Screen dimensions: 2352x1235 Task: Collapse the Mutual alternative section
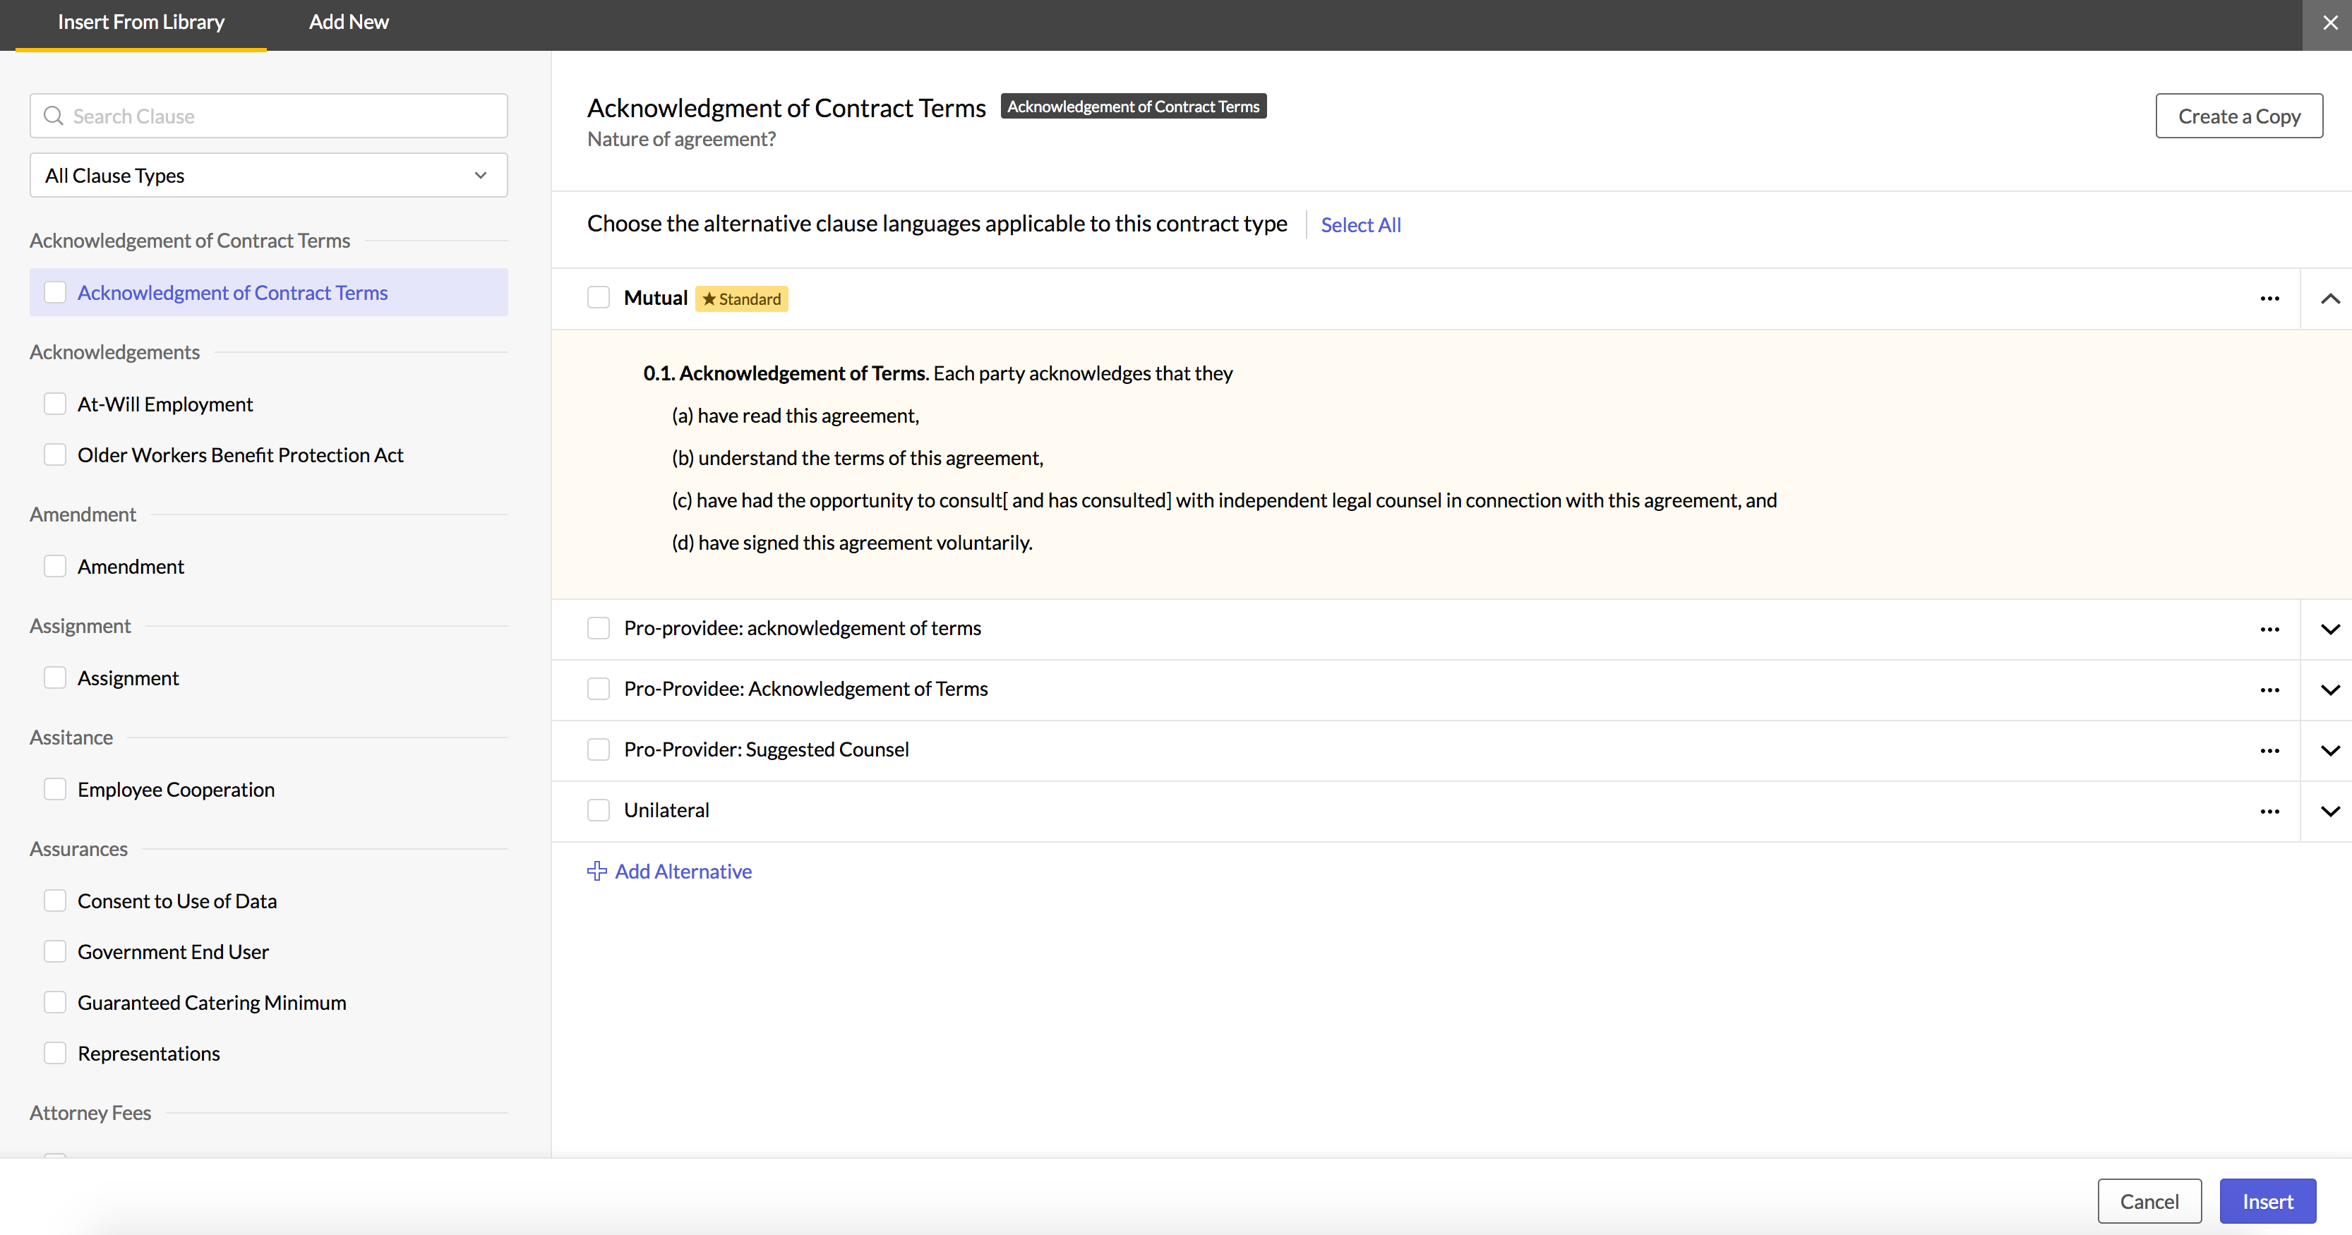[2329, 299]
